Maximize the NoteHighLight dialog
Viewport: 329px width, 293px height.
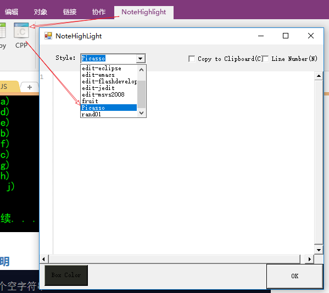pyautogui.click(x=286, y=36)
